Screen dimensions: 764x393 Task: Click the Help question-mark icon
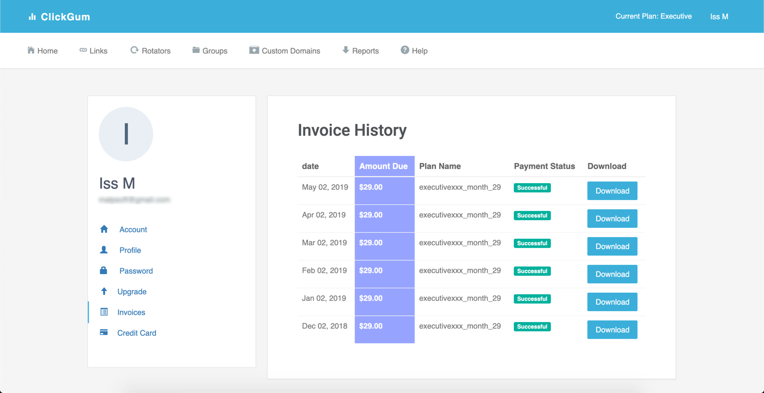pyautogui.click(x=405, y=50)
